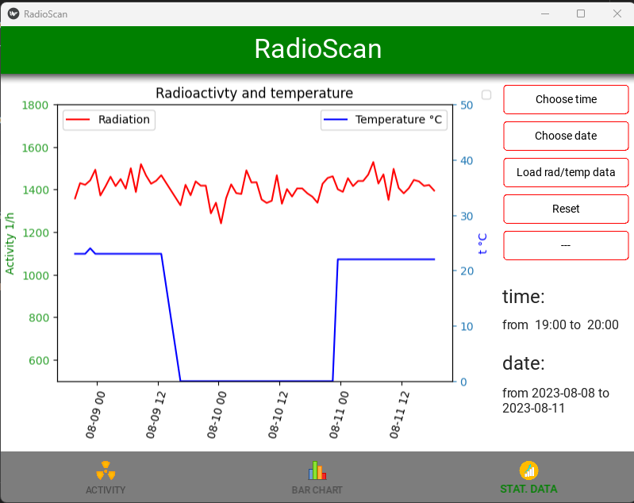Click the chart title Radioactivty and temperature
Viewport: 634px width, 503px height.
(x=255, y=94)
